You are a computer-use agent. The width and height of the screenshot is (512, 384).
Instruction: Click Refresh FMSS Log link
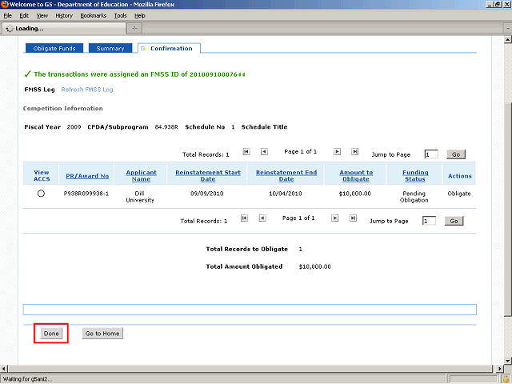(x=87, y=90)
